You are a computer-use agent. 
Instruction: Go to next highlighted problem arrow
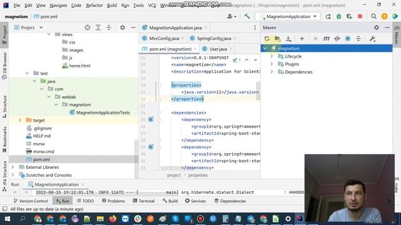255,60
